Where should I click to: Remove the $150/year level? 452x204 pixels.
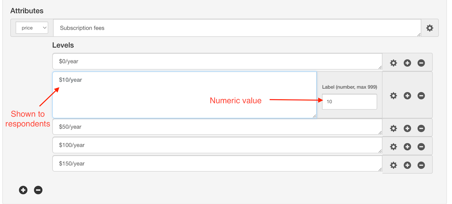click(x=421, y=165)
